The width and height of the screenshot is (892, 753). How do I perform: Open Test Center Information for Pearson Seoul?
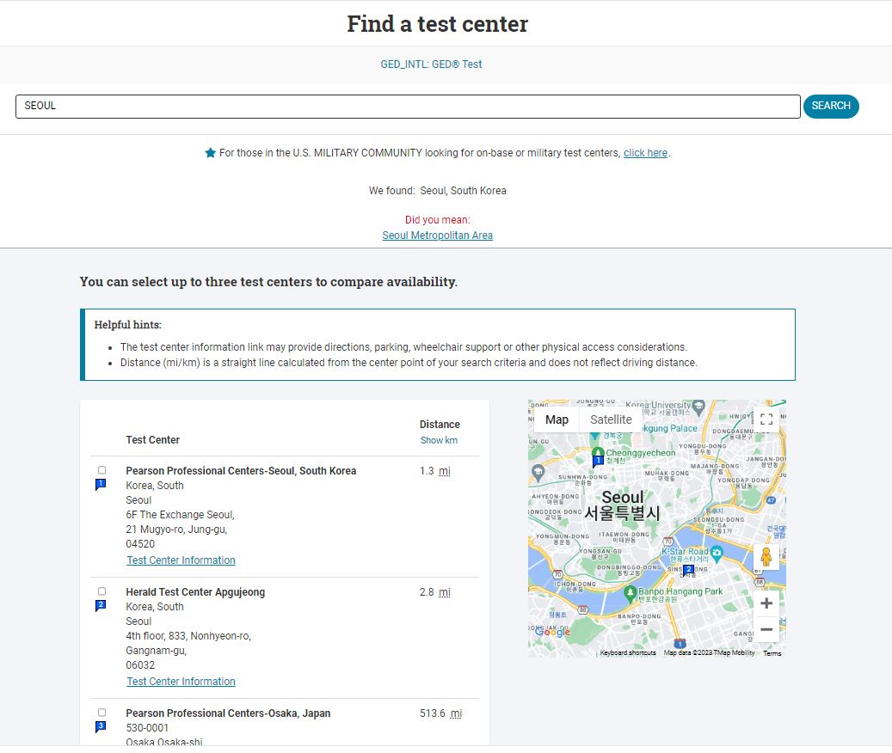[181, 560]
